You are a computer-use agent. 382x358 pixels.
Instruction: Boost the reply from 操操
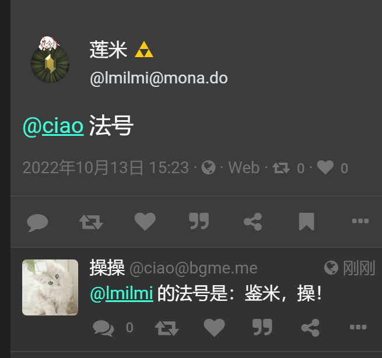tap(167, 328)
